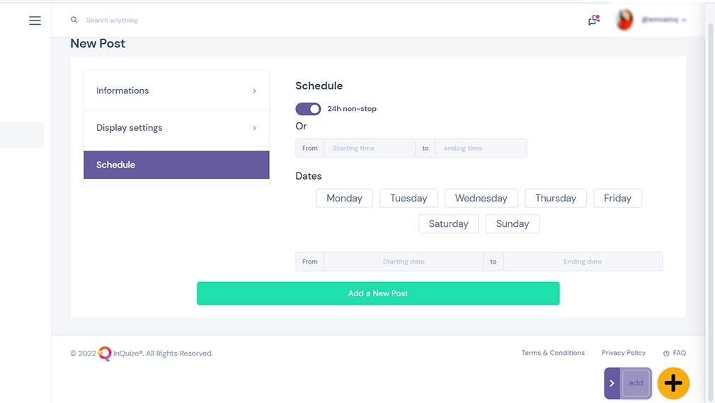
Task: Open the Display settings tab
Action: pyautogui.click(x=176, y=128)
